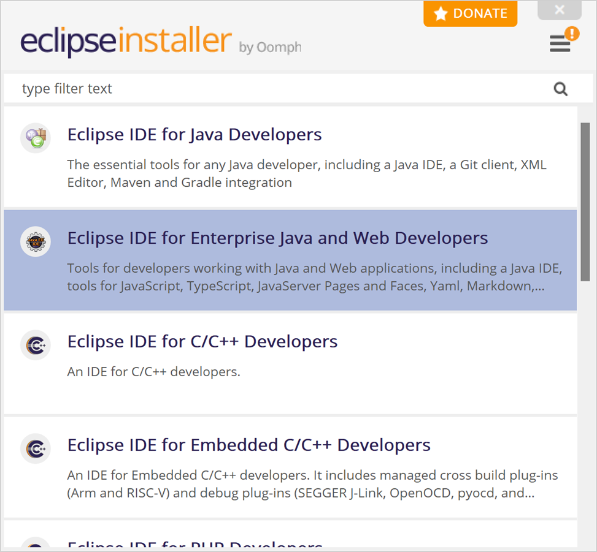Screen dimensions: 597x552
Task: Click description 'An IDE for C/C++ developers.'
Action: [x=154, y=372]
